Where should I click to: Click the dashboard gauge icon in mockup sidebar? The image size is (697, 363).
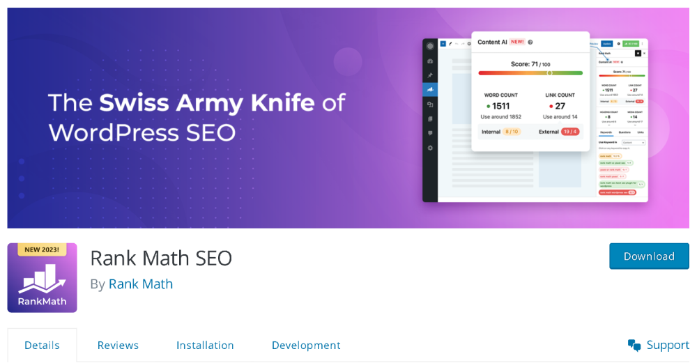coord(430,61)
